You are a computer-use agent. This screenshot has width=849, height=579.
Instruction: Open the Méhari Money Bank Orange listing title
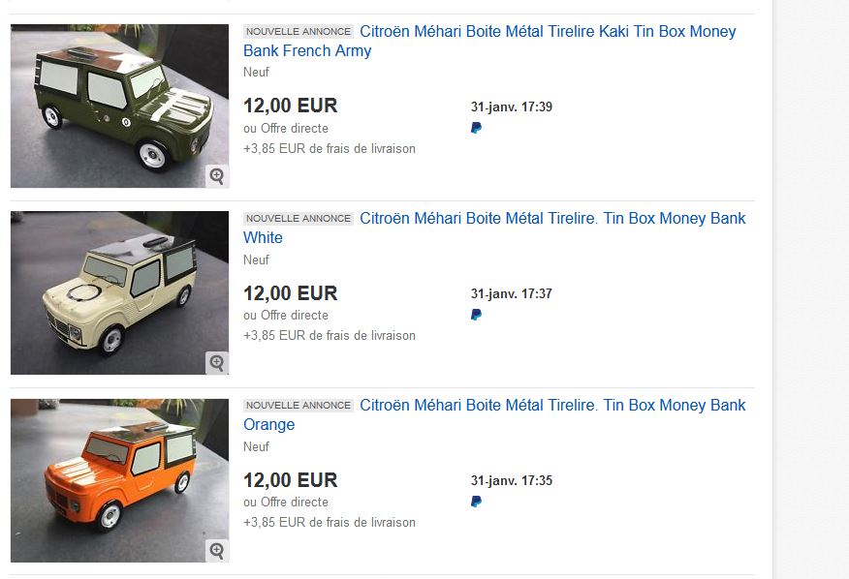pos(494,414)
